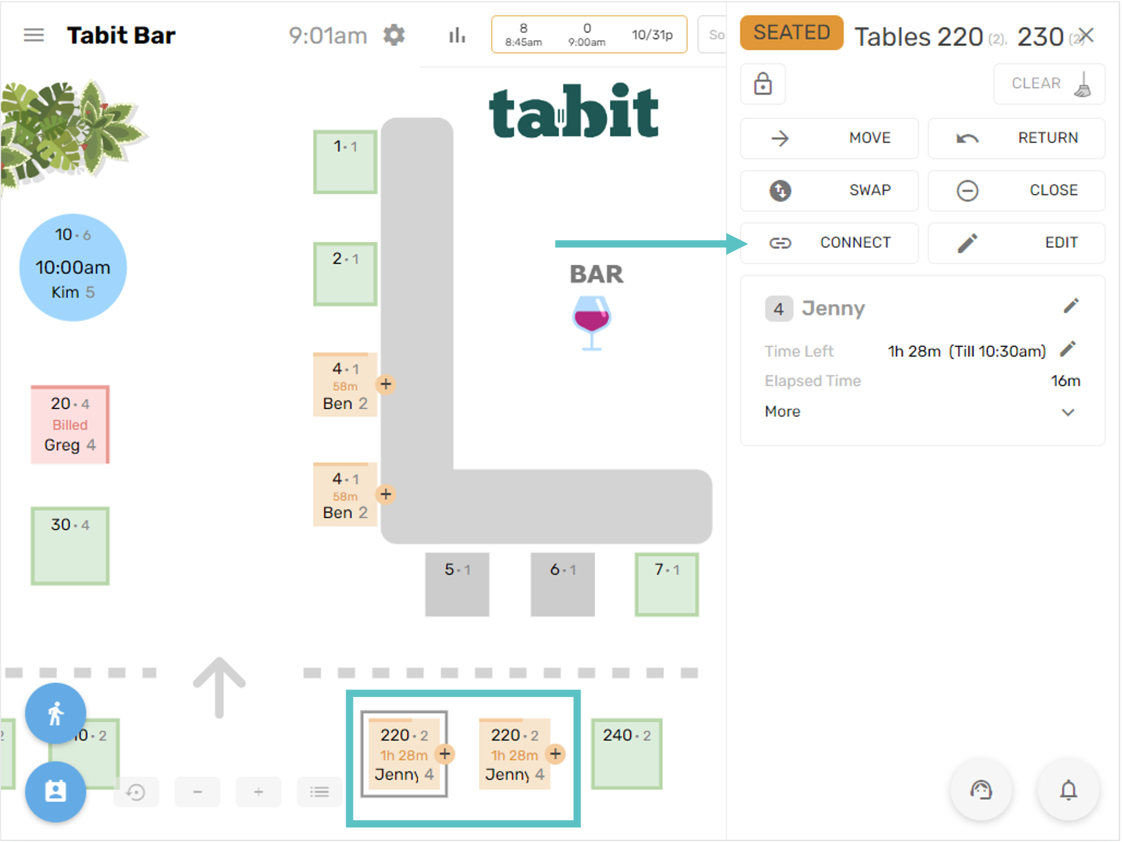This screenshot has height=842, width=1122.
Task: Open settings via the gear icon
Action: tap(394, 35)
